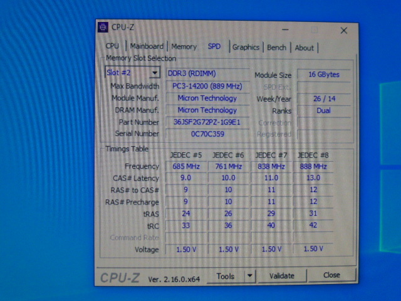Click the Tools button

point(226,276)
